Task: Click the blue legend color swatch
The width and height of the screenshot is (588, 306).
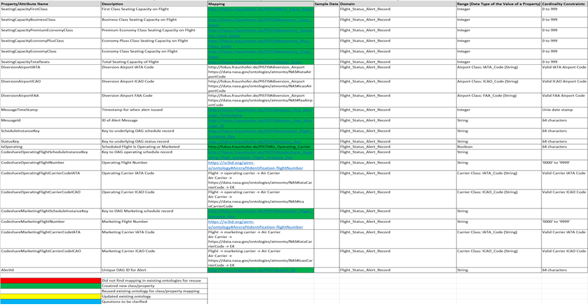Action: coord(50,302)
